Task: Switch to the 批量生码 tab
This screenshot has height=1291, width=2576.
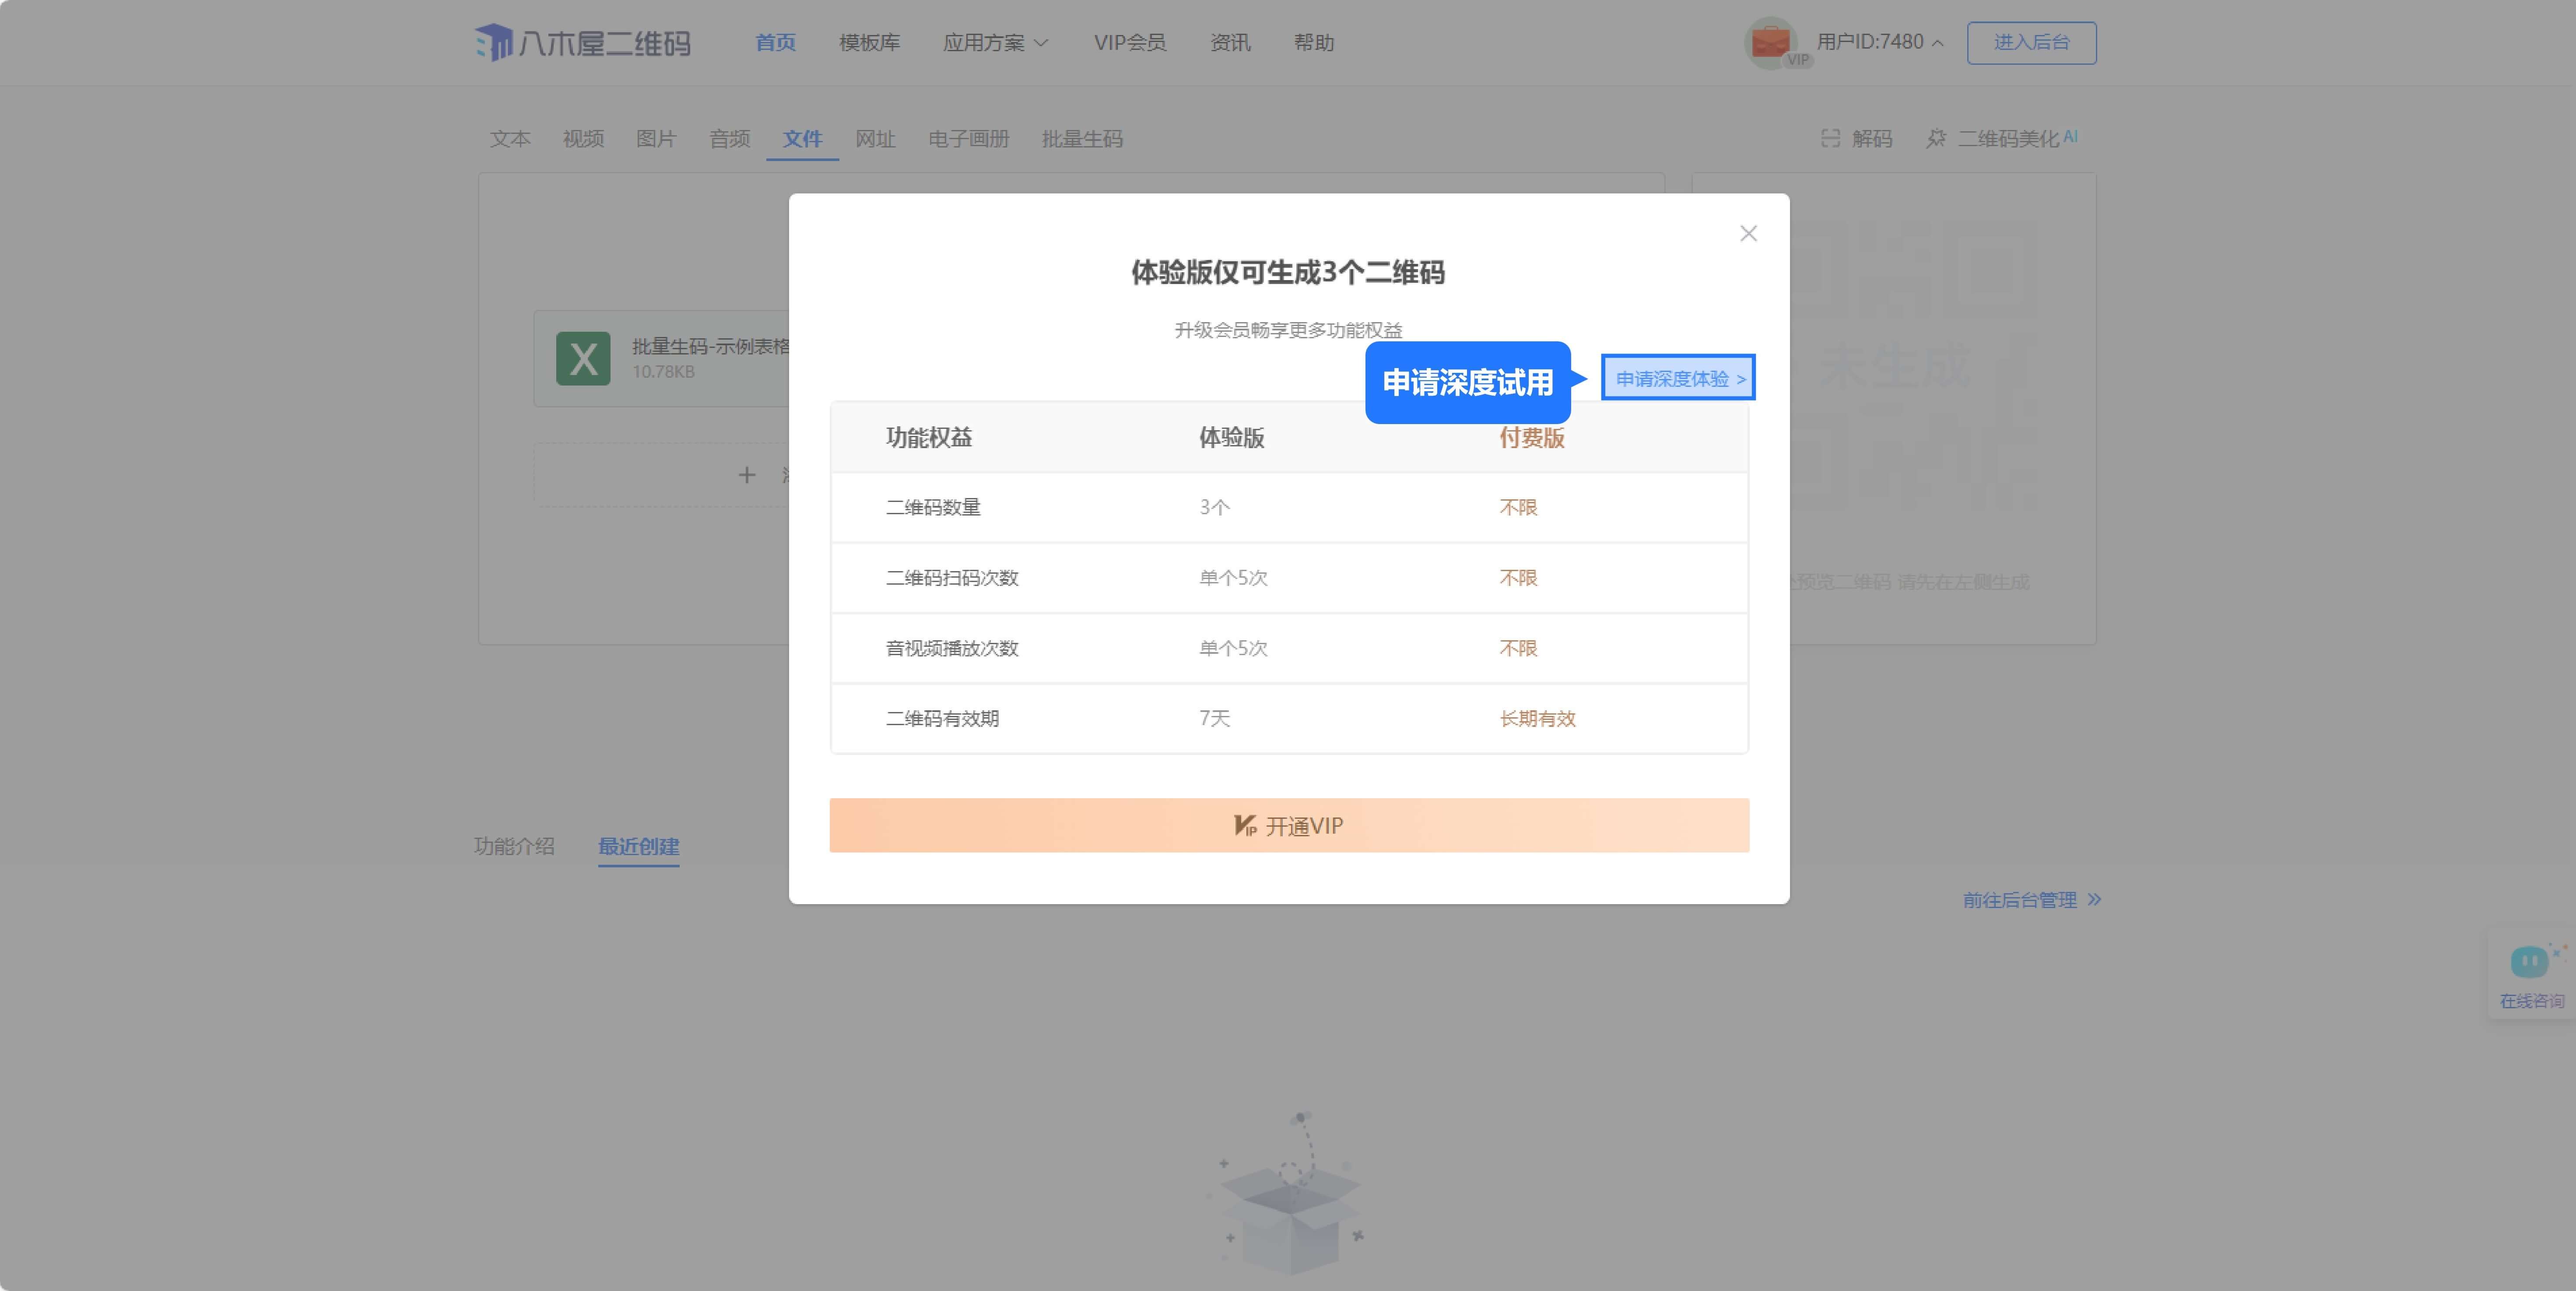Action: point(1082,139)
